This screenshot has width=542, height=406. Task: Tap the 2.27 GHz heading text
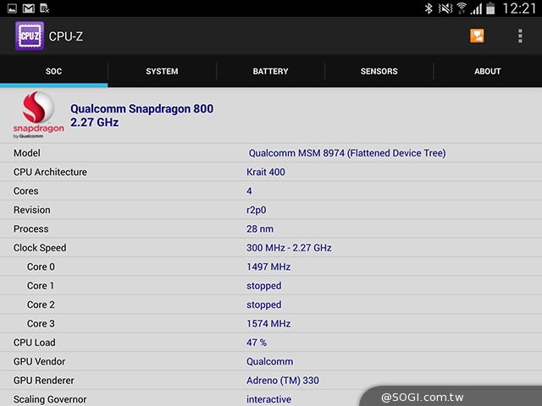point(94,122)
